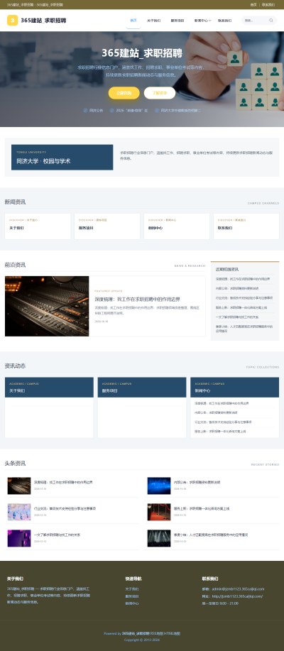Open featured article title 深度梳理：找工作在求职招聘中的作用边界
284x651 pixels.
137,299
